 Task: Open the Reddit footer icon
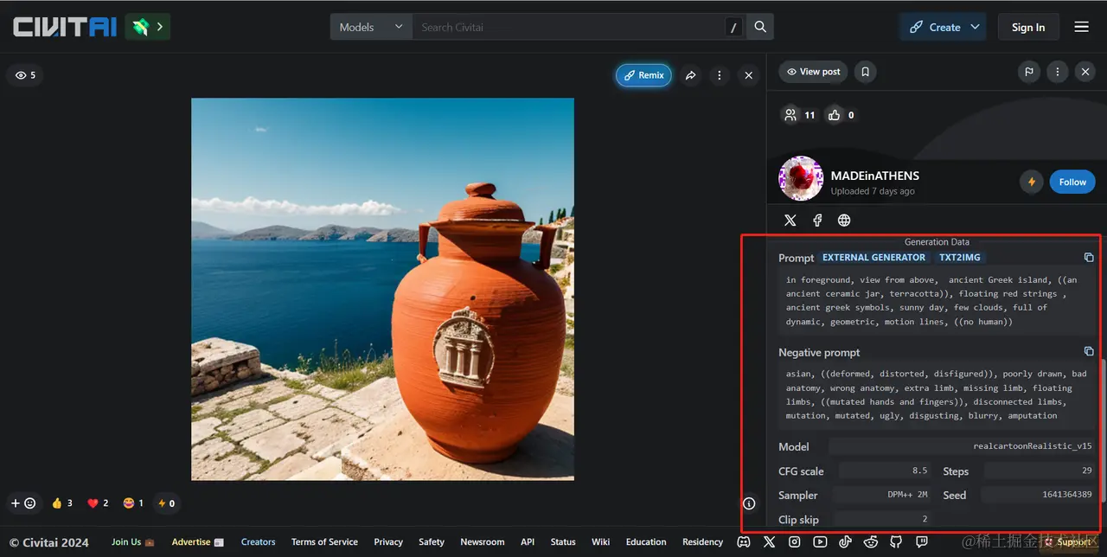pos(871,542)
